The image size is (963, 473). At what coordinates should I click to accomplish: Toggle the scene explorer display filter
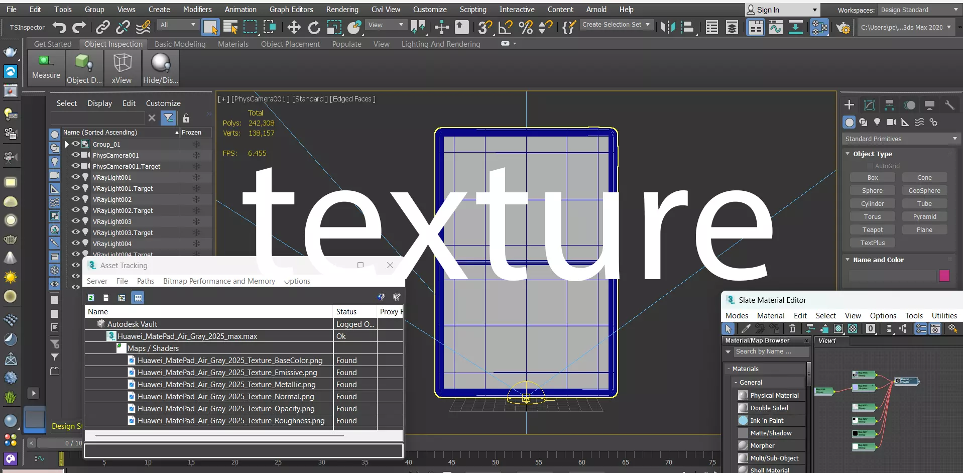point(169,118)
